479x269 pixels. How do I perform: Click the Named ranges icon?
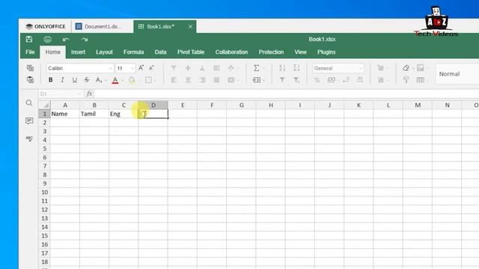click(x=257, y=80)
